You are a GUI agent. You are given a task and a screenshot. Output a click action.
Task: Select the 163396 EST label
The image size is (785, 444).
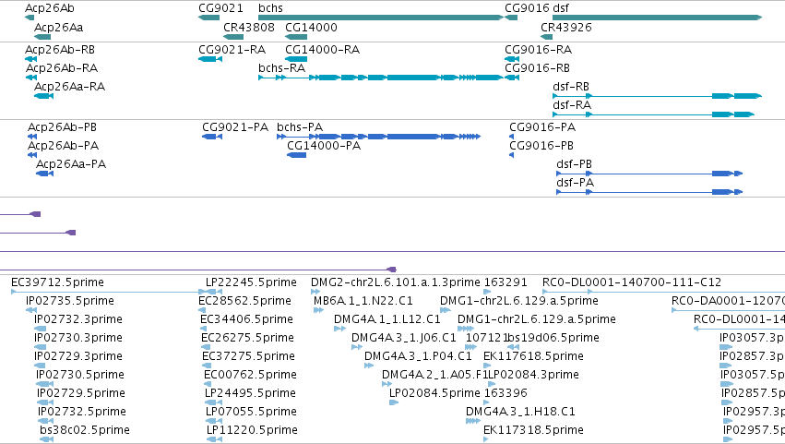505,393
